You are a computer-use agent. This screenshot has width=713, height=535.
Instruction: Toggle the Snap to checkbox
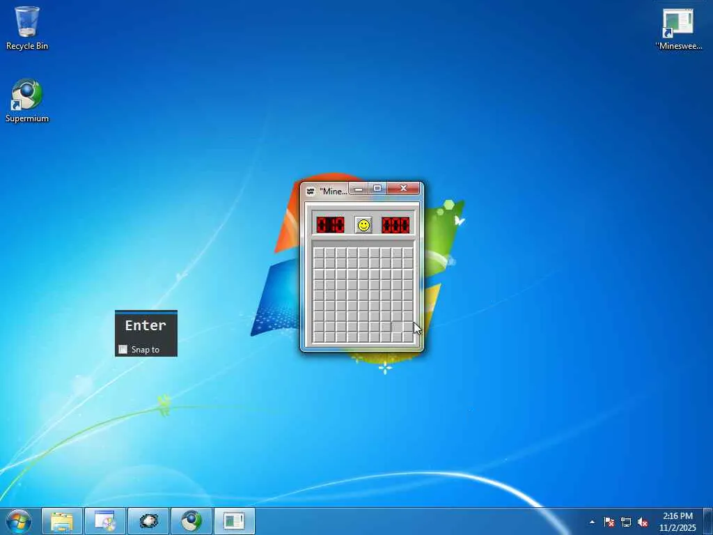[123, 350]
